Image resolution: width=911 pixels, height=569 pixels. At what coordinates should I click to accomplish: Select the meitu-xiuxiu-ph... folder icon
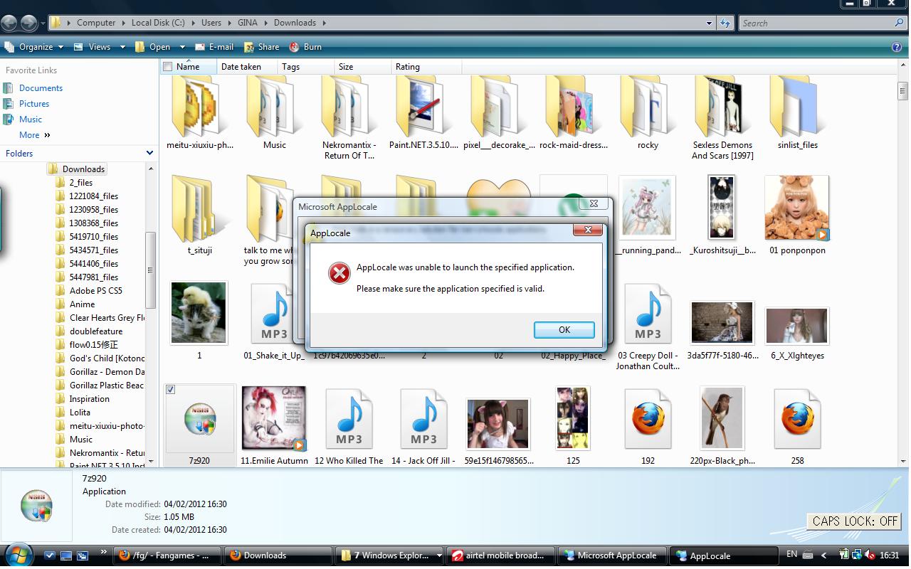(x=199, y=107)
